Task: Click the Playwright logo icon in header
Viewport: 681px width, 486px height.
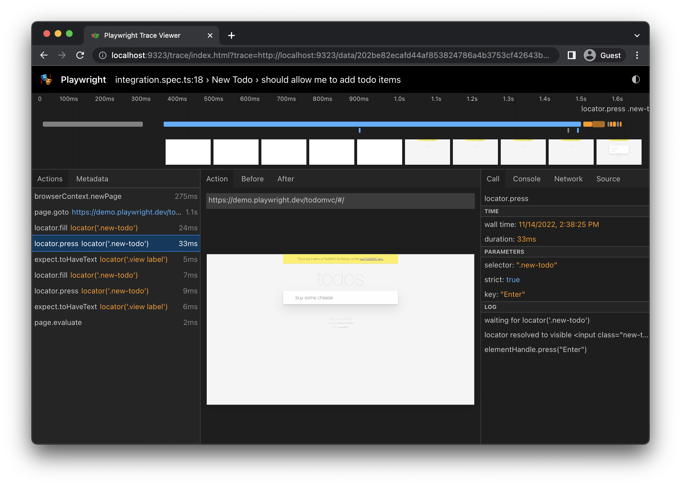Action: [46, 79]
